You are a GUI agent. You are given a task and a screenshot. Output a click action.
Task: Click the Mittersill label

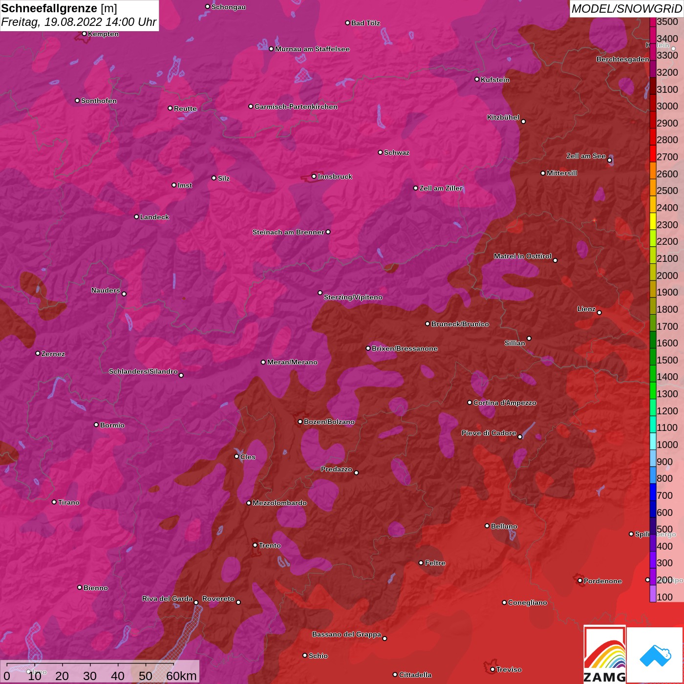(x=562, y=173)
